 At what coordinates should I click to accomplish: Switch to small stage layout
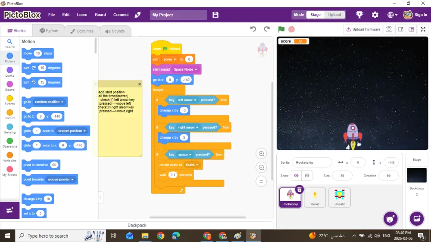tap(400, 29)
